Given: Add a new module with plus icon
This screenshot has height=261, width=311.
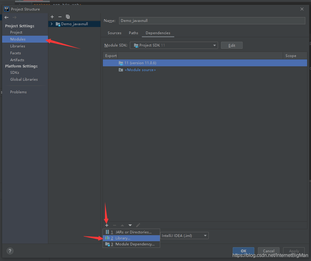Looking at the screenshot, I should (x=52, y=17).
